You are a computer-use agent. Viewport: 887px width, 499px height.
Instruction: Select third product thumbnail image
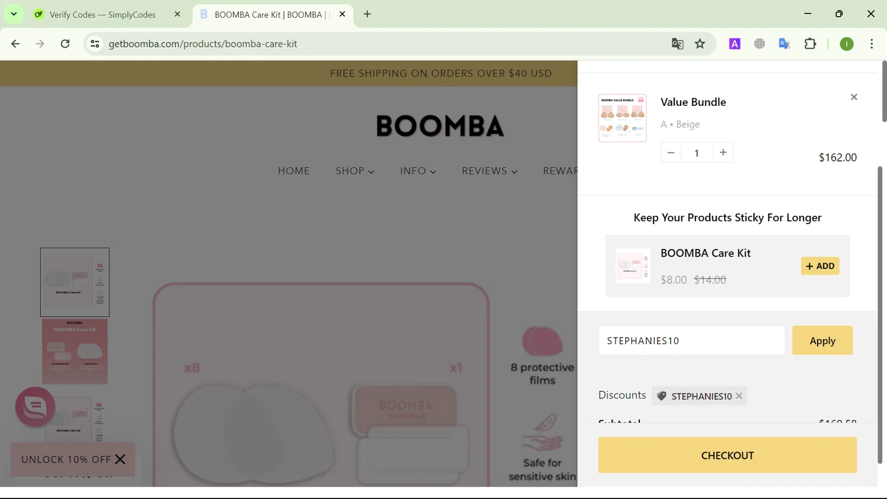point(75,420)
